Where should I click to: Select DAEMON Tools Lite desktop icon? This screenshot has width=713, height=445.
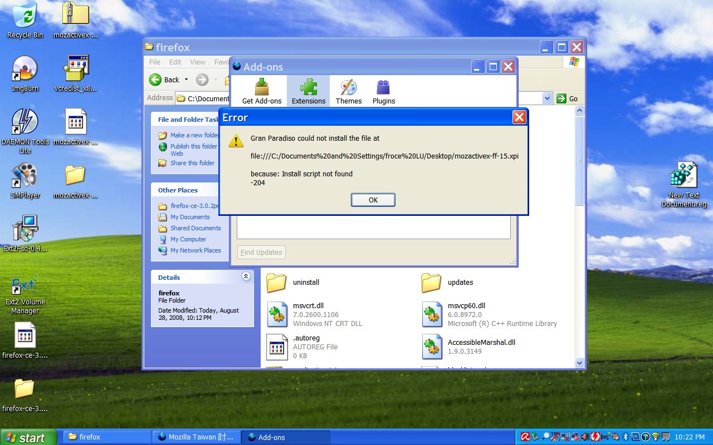[x=25, y=122]
